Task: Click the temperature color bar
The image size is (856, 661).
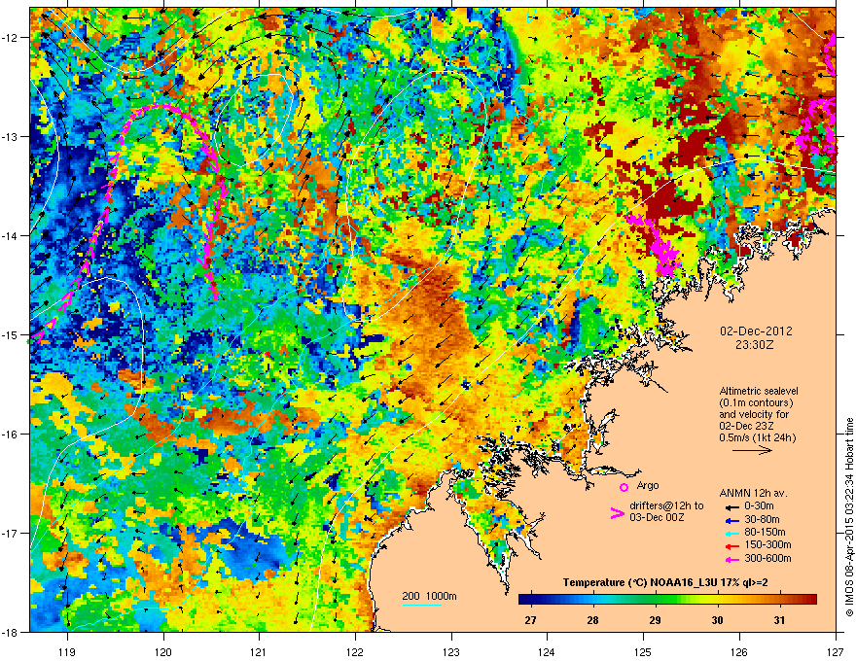Action: [x=667, y=600]
